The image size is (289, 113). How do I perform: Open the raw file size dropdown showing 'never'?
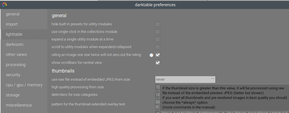pos(185,80)
